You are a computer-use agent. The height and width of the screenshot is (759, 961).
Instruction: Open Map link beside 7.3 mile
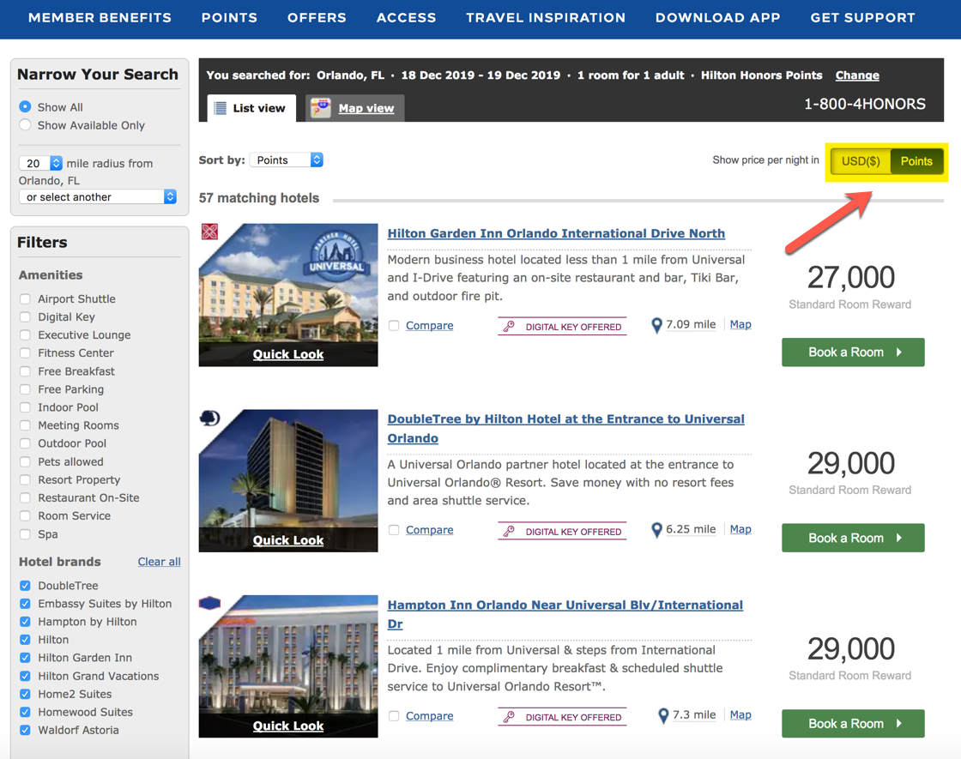(740, 715)
